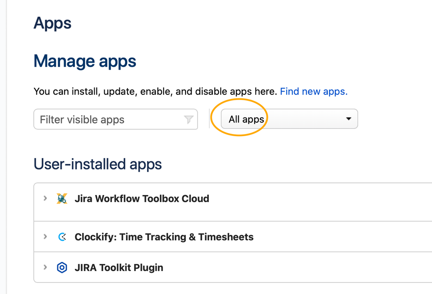This screenshot has height=294, width=432.
Task: Expand the Jira Workflow Toolbox Cloud row
Action: click(45, 198)
